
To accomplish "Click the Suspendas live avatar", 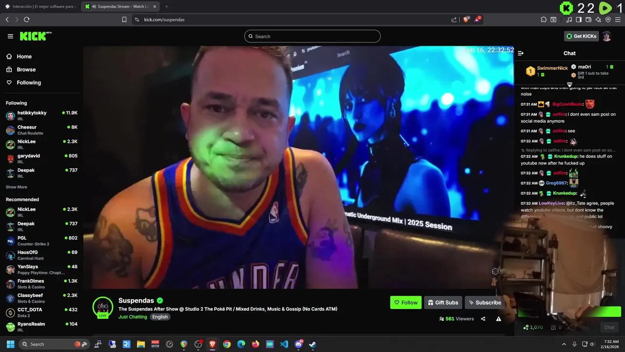I will tap(103, 307).
